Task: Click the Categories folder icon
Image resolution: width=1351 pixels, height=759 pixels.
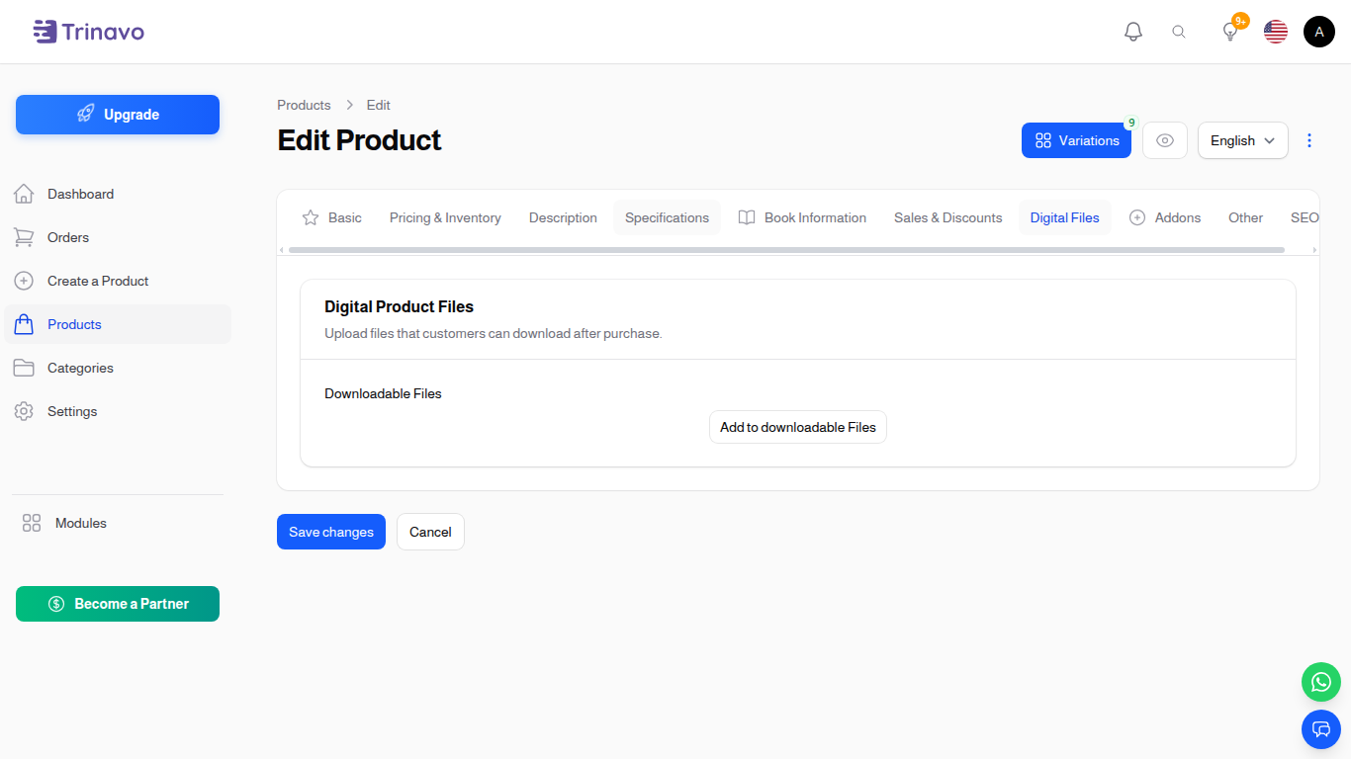Action: coord(24,368)
